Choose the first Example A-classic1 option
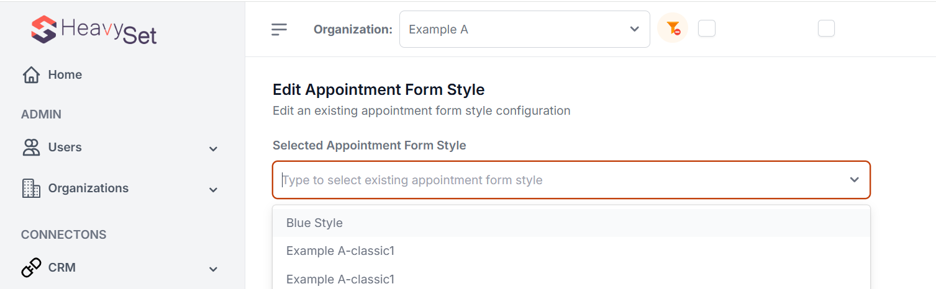Image resolution: width=936 pixels, height=289 pixels. coord(340,251)
